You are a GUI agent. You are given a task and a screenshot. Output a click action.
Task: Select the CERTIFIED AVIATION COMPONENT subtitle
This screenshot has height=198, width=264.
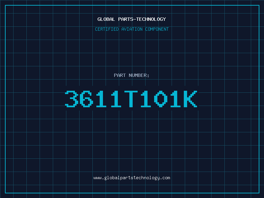click(x=132, y=29)
